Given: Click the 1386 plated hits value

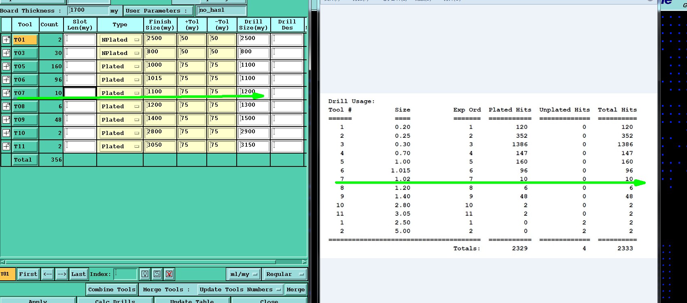Looking at the screenshot, I should 519,144.
